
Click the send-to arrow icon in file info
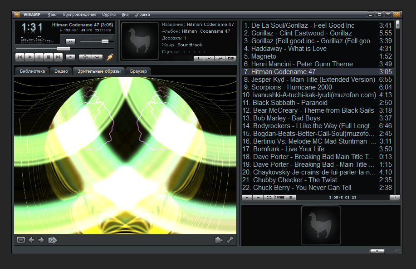pos(220,58)
